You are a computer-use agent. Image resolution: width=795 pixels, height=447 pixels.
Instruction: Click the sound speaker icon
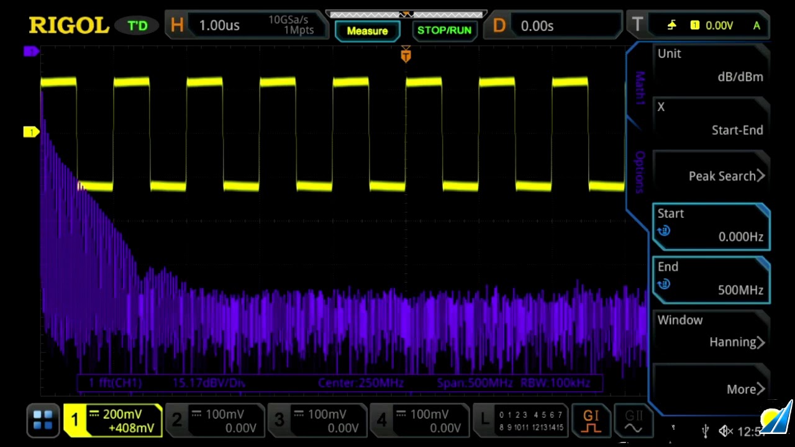pyautogui.click(x=725, y=431)
